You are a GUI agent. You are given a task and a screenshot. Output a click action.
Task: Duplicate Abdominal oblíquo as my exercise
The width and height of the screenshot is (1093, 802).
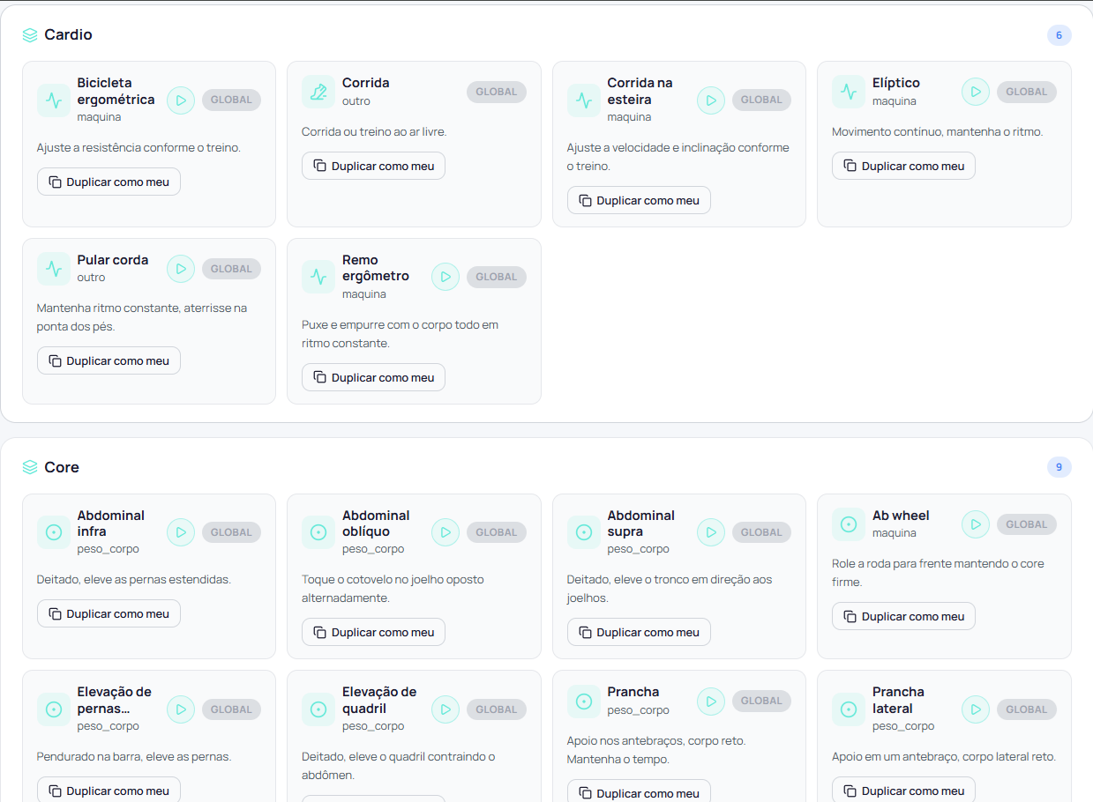[x=373, y=632]
